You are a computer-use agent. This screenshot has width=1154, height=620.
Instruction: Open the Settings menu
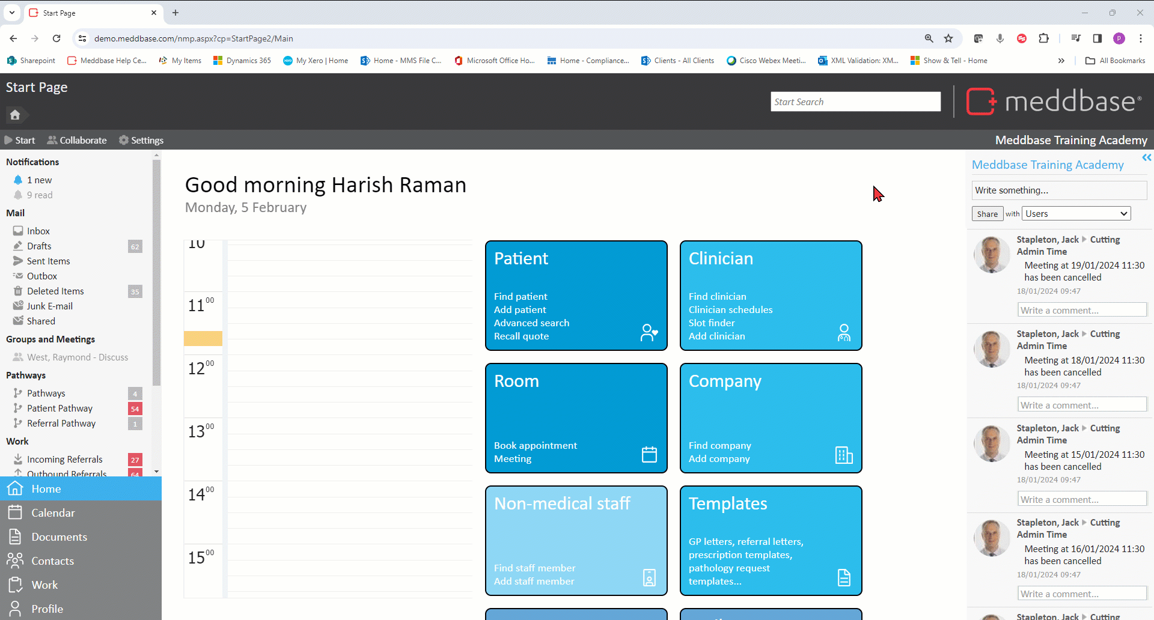coord(141,140)
